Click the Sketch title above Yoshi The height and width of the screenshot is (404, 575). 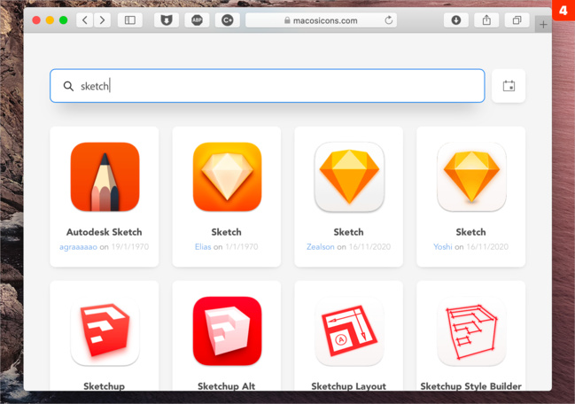point(470,232)
